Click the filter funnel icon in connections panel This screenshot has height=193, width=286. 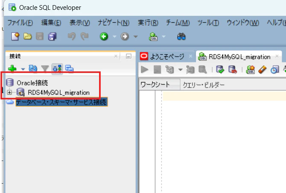click(45, 69)
